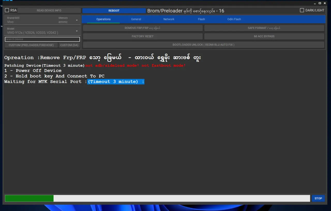
Task: Click the blue REBOOT button
Action: point(114,11)
